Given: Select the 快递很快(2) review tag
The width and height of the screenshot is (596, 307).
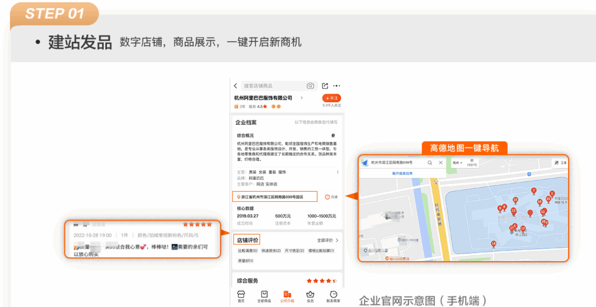Looking at the screenshot, I should pos(271,251).
